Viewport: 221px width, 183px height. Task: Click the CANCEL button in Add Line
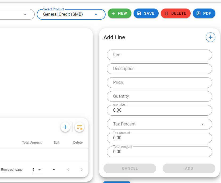coord(130,168)
